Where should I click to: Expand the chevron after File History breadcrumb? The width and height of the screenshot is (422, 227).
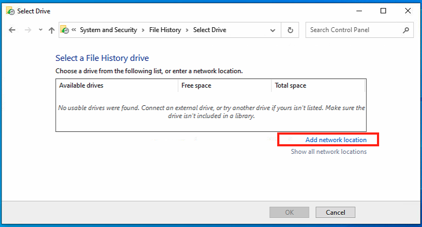point(188,30)
